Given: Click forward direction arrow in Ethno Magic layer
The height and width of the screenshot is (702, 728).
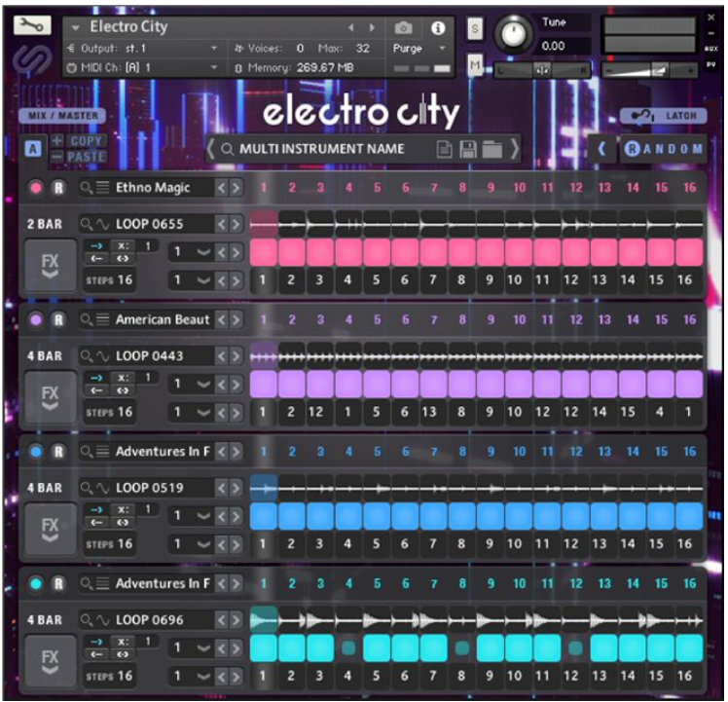Looking at the screenshot, I should 96,245.
